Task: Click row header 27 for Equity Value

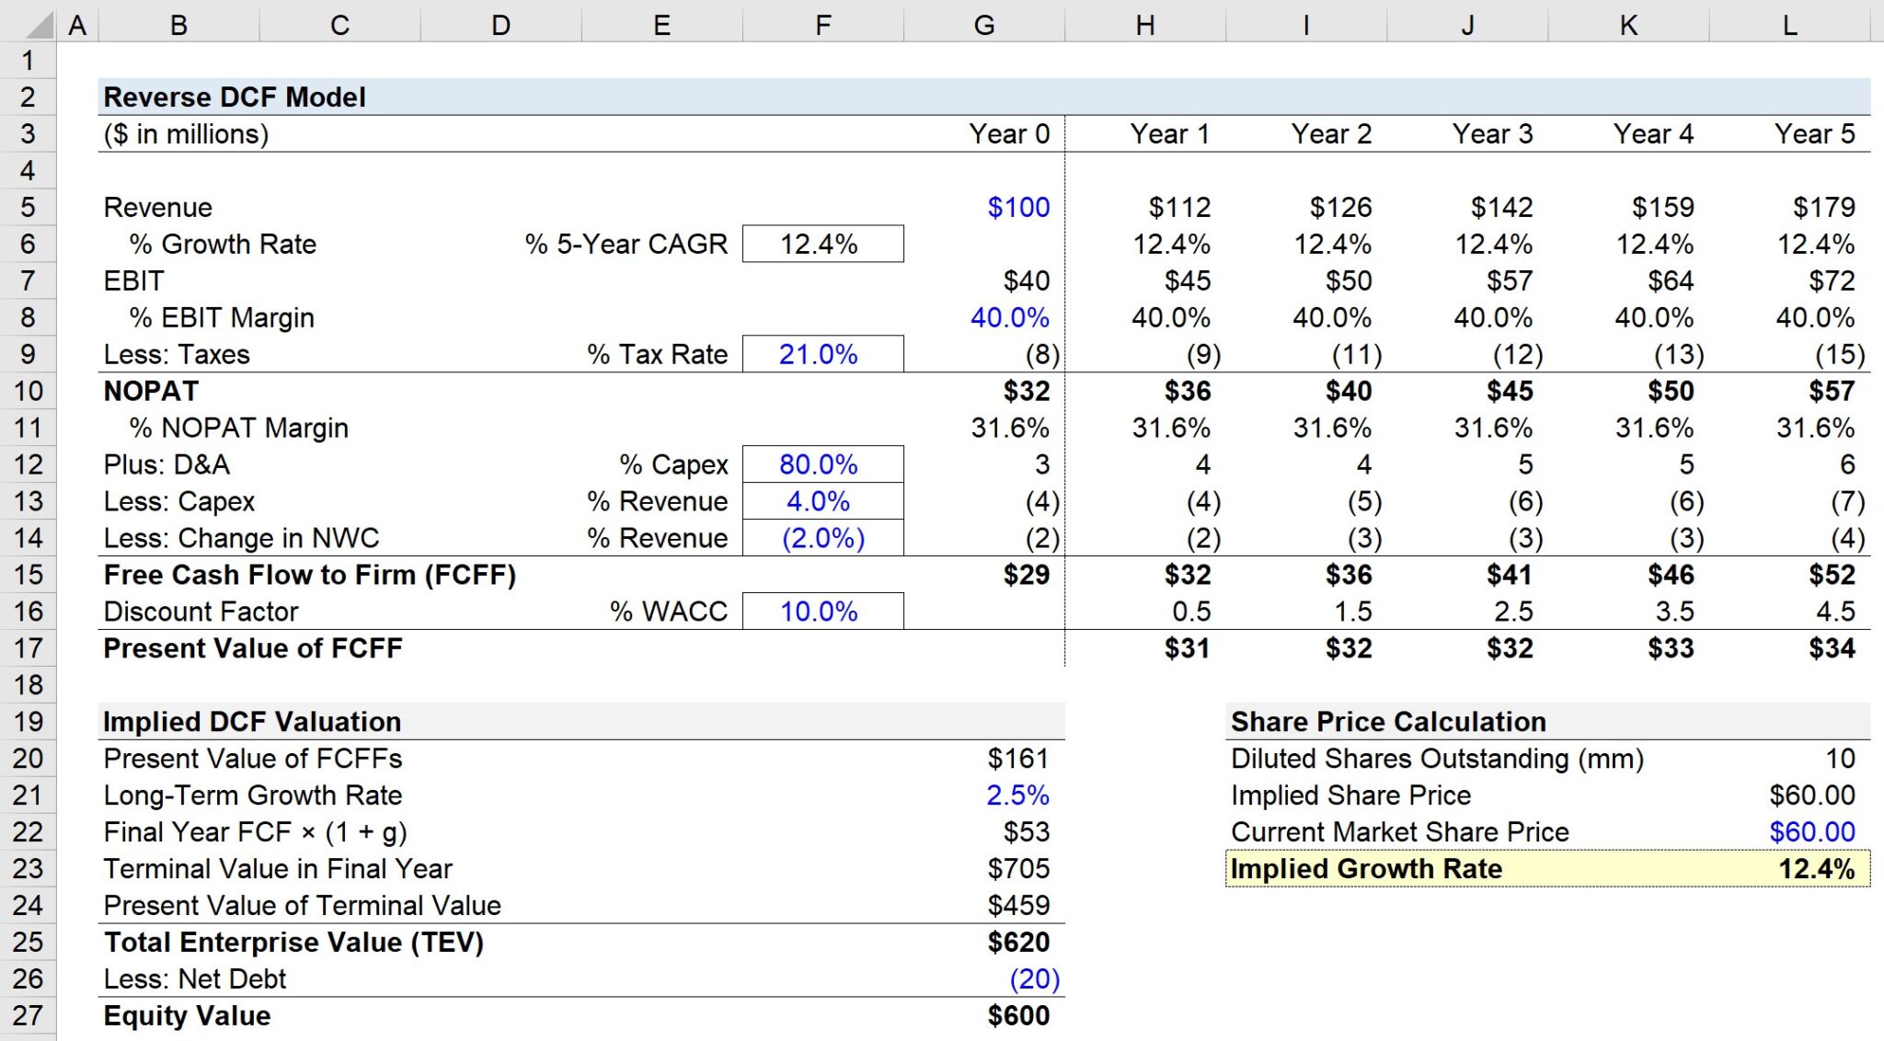Action: (x=29, y=1015)
